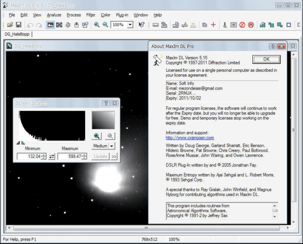Viewport: 303px width, 244px height.
Task: Open the Process menu
Action: tap(74, 15)
